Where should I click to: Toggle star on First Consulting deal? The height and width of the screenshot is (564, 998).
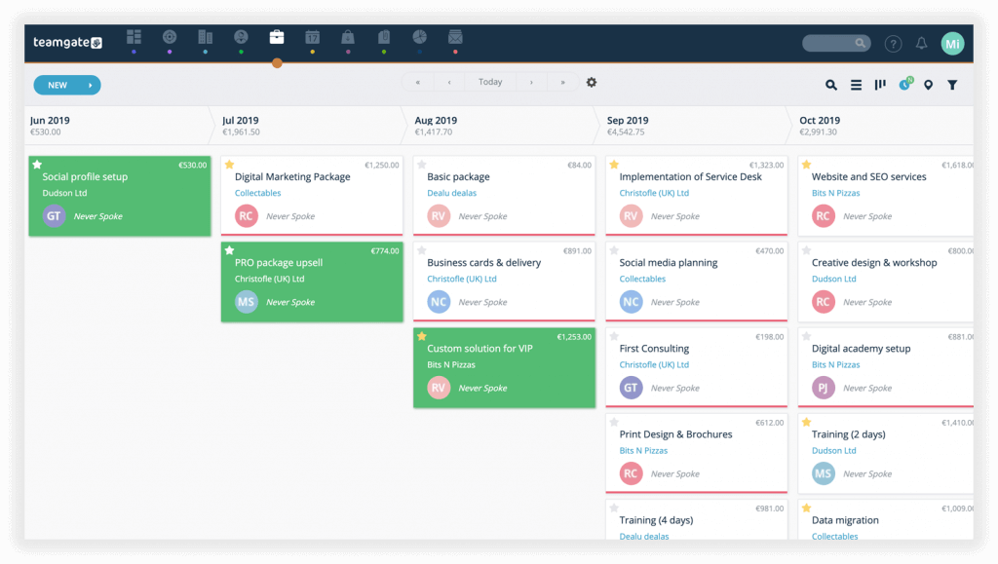(614, 336)
